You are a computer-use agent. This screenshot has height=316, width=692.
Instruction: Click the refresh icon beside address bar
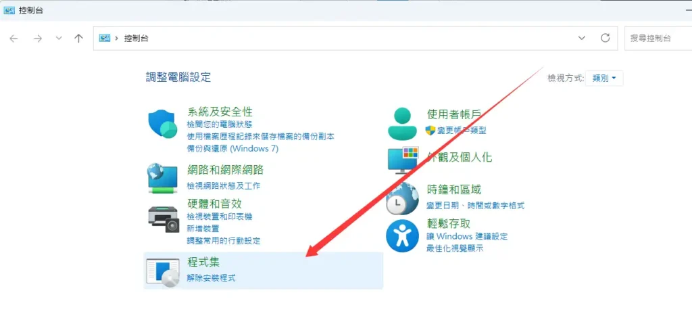point(605,38)
